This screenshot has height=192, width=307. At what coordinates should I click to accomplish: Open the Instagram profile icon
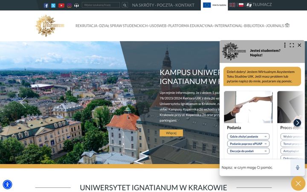tap(69, 6)
